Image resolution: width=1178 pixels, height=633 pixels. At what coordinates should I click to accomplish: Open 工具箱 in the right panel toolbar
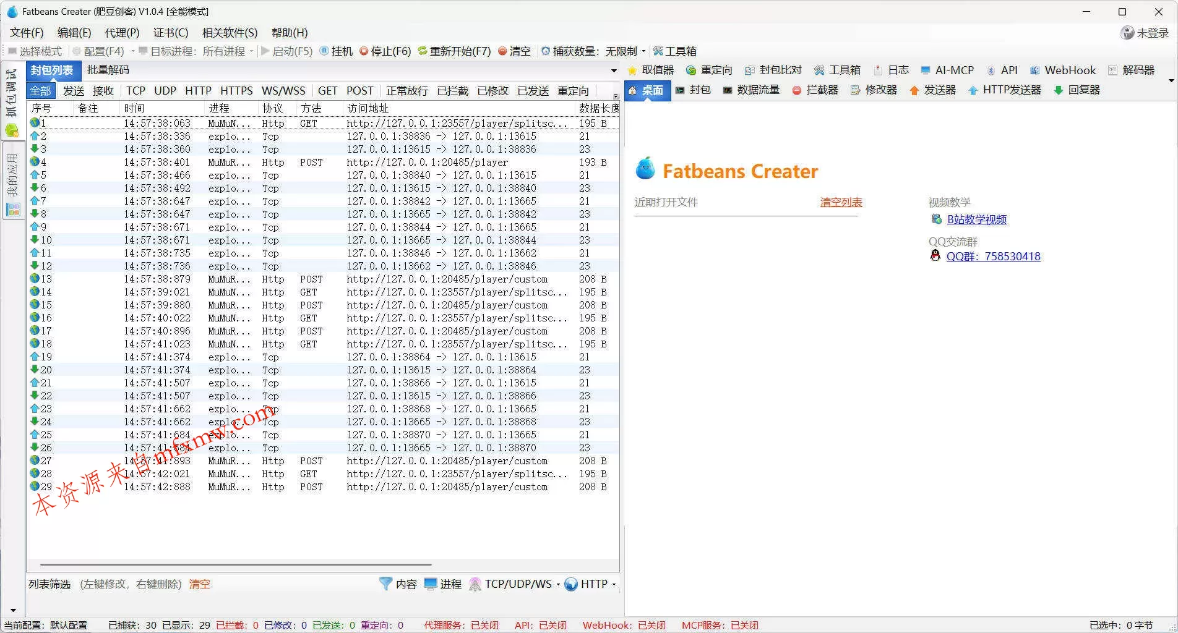pyautogui.click(x=837, y=70)
